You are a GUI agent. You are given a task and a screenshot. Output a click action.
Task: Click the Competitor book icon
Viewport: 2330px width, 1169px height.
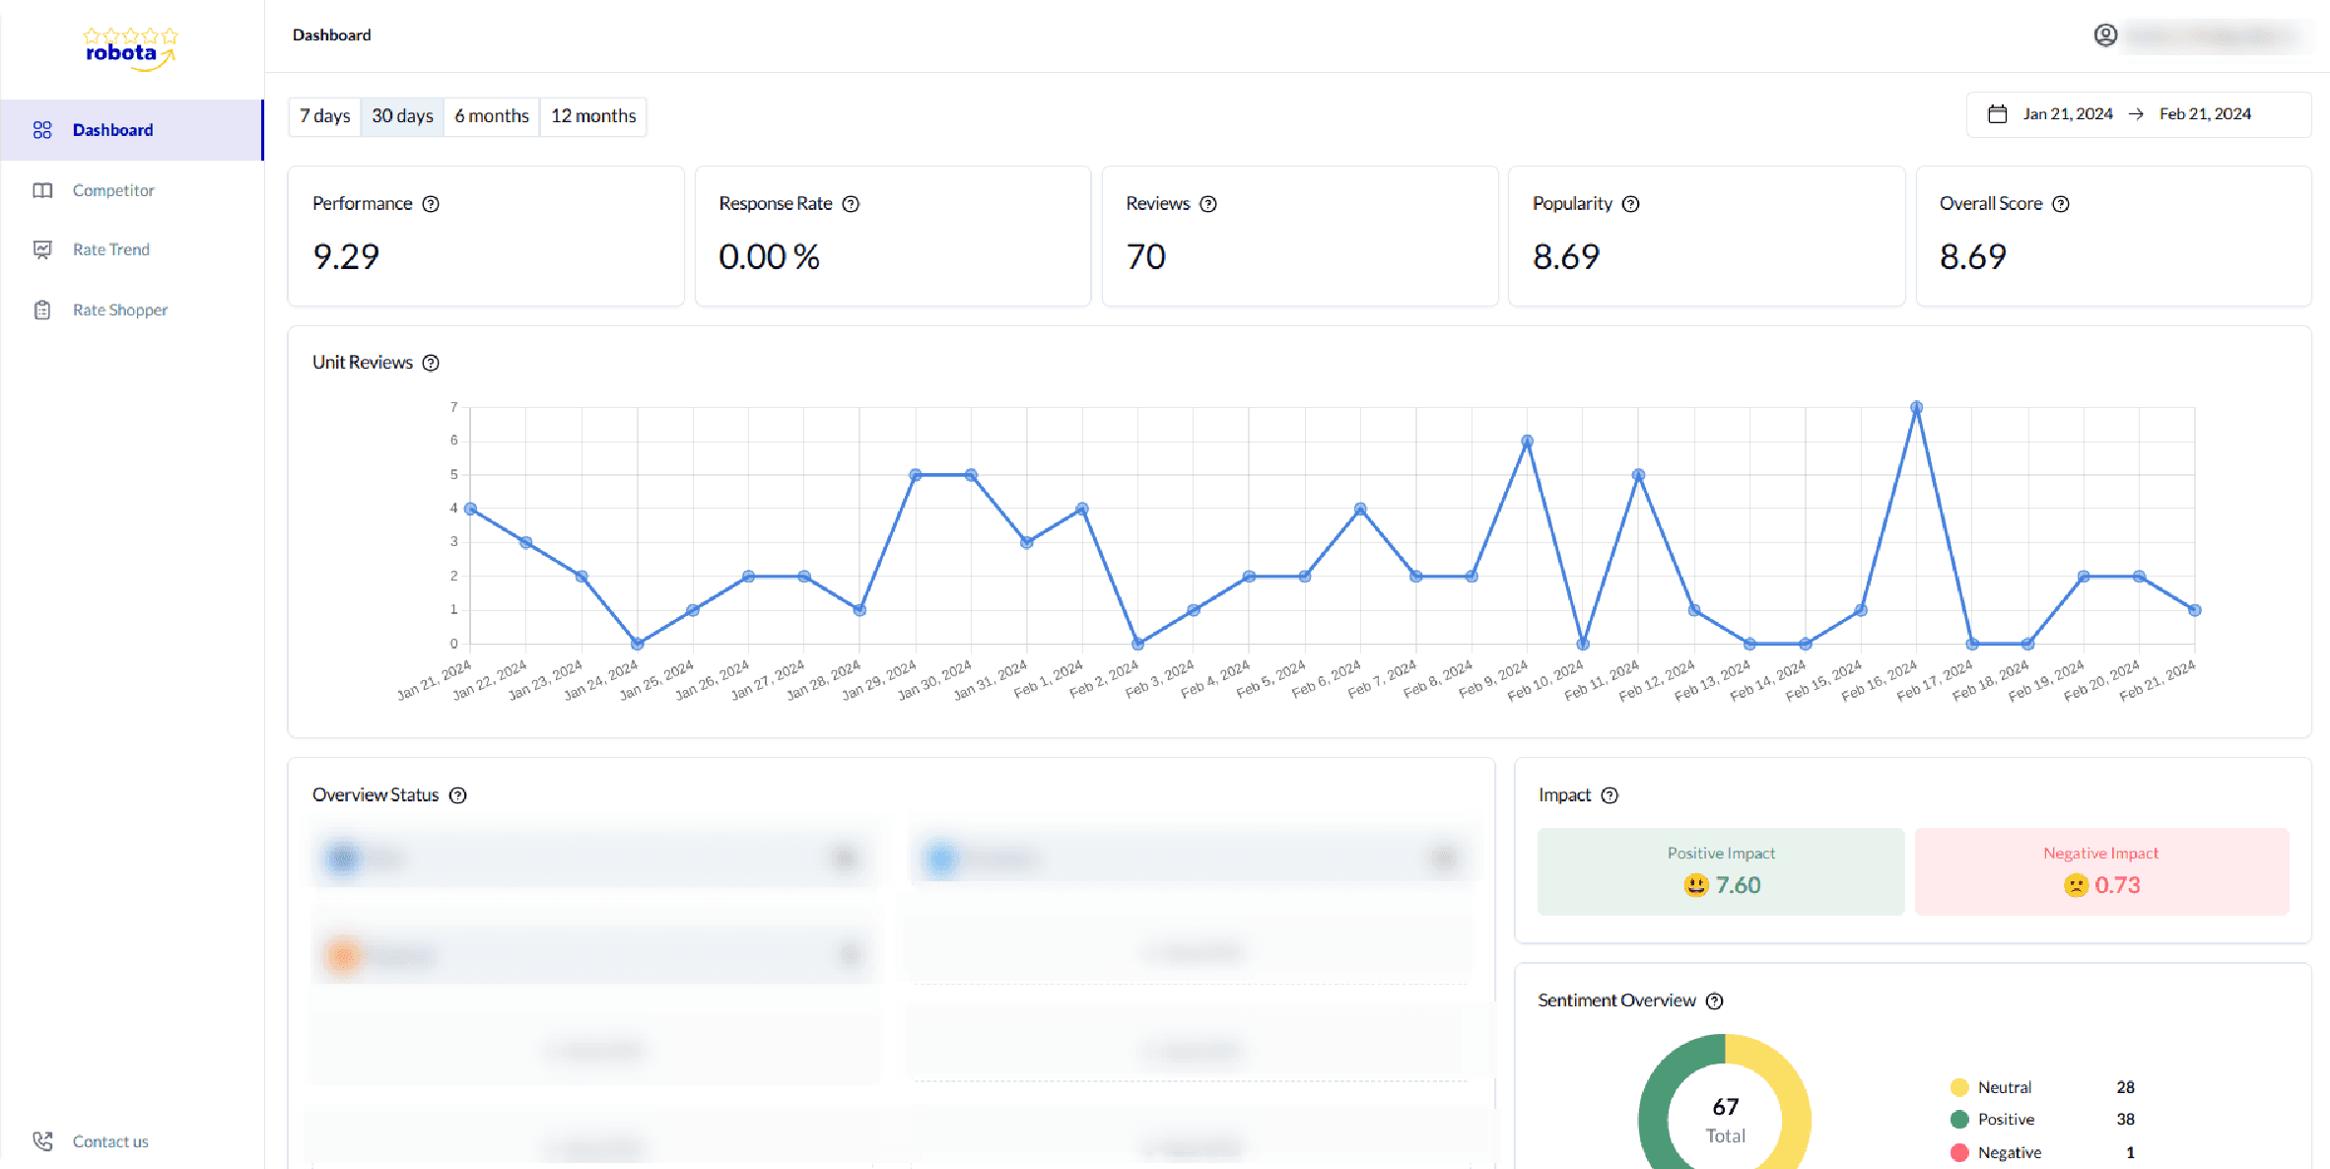click(x=42, y=190)
